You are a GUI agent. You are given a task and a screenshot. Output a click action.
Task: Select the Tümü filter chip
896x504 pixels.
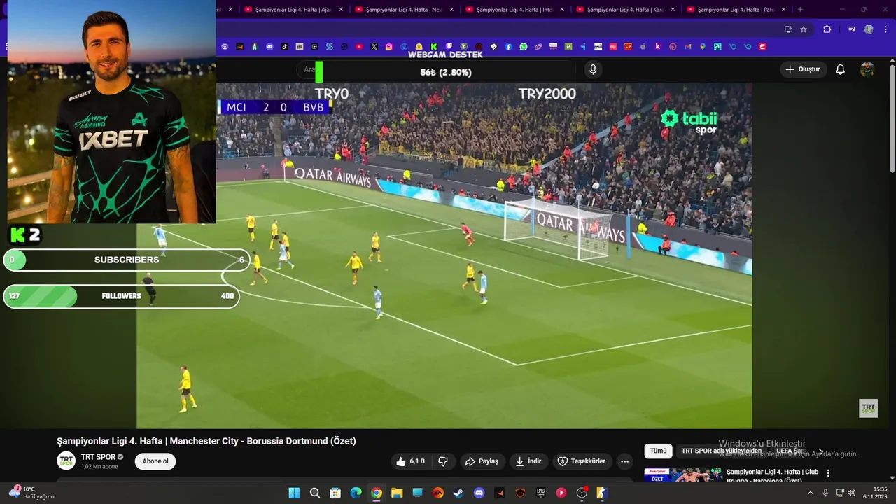[x=659, y=451]
